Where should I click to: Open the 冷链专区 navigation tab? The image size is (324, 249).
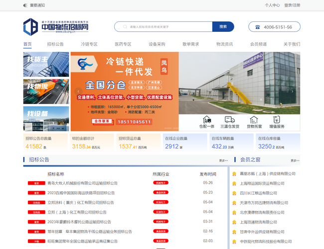(89, 44)
